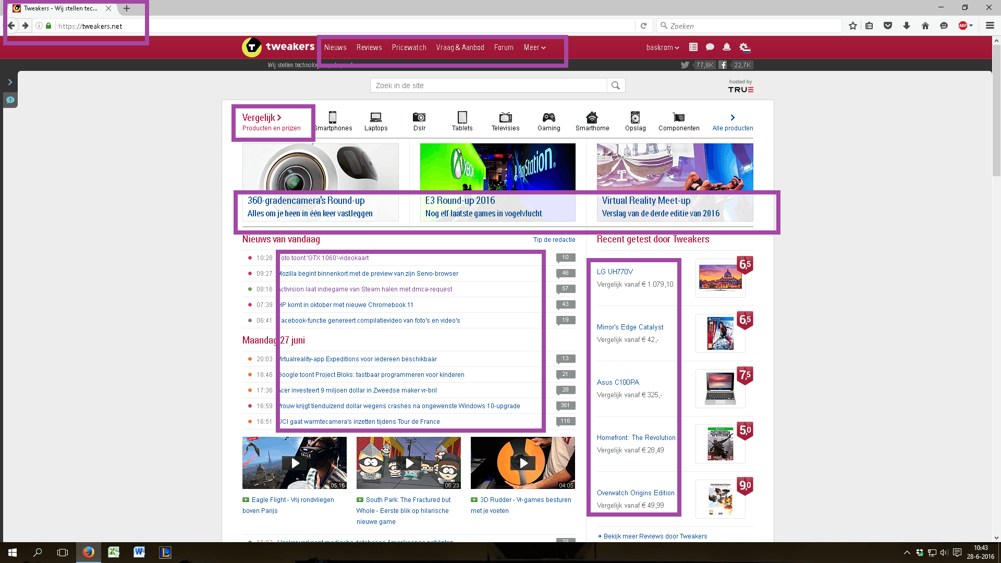Click the Pocket icon in Firefox toolbar
1001x563 pixels.
[x=887, y=26]
